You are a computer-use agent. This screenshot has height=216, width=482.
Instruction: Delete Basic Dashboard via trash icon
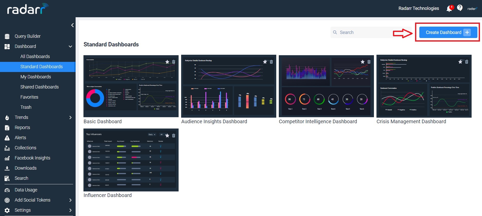coord(174,62)
